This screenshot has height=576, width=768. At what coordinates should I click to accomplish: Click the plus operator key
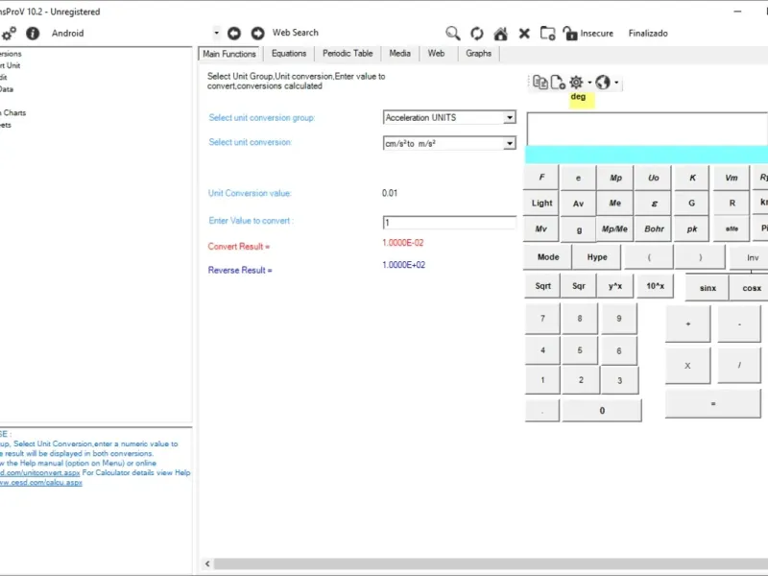[687, 324]
